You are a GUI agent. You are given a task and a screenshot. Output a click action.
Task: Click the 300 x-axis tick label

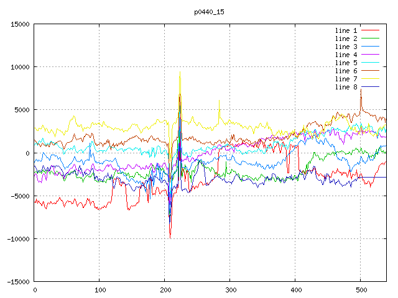coord(230,290)
